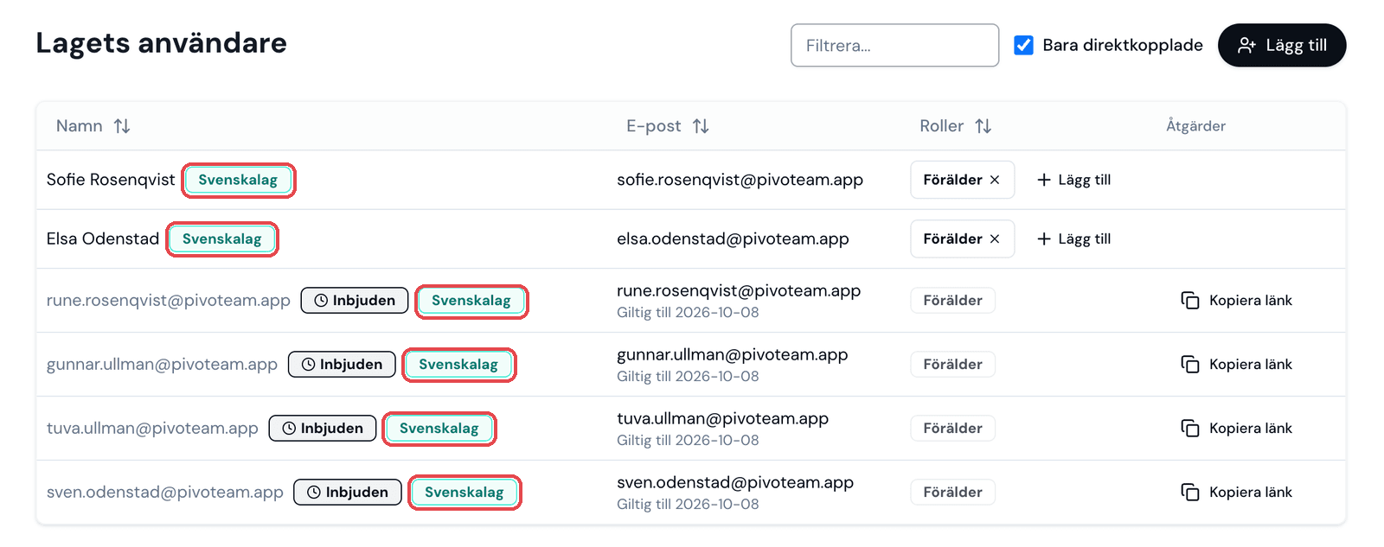Image resolution: width=1384 pixels, height=547 pixels.
Task: Select the name Sofie Rosenqvist
Action: tap(111, 180)
